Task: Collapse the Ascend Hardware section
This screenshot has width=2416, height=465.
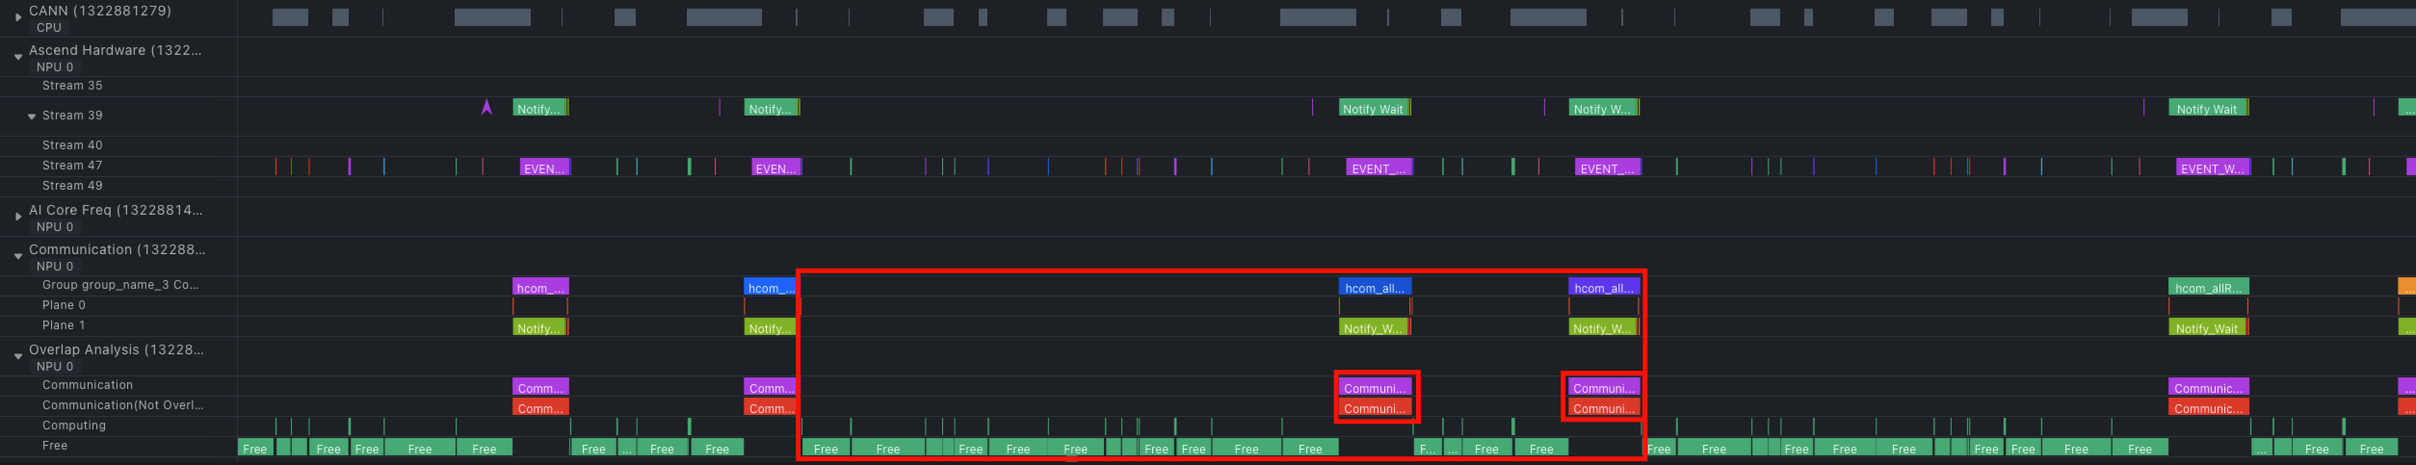Action: tap(18, 58)
